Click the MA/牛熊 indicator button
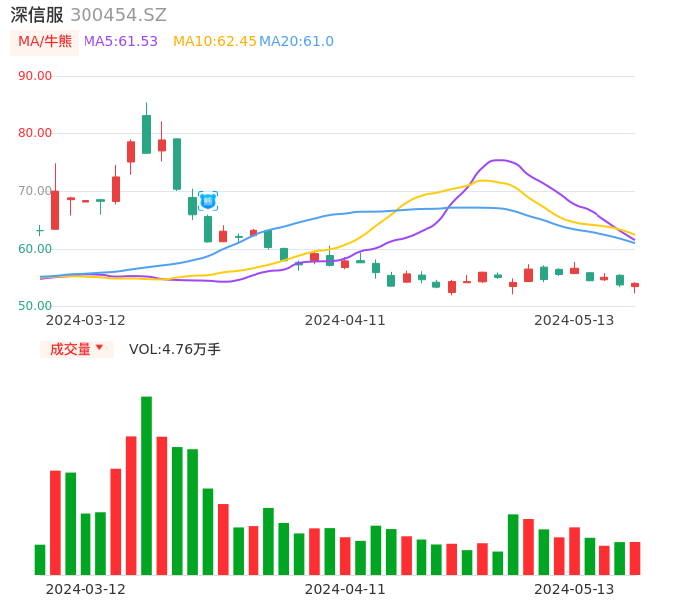This screenshot has height=603, width=682. pos(45,42)
